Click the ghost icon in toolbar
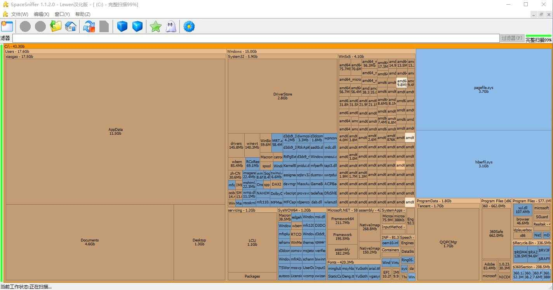The image size is (553, 290). 171,26
